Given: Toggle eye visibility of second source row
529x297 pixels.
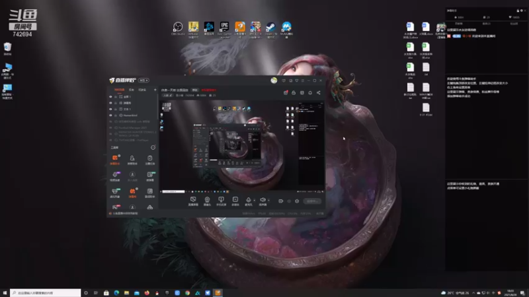Looking at the screenshot, I should tap(110, 103).
